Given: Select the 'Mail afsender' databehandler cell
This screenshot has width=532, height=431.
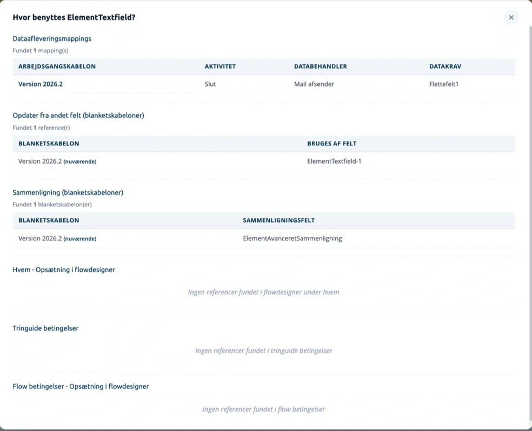Looking at the screenshot, I should [x=314, y=84].
